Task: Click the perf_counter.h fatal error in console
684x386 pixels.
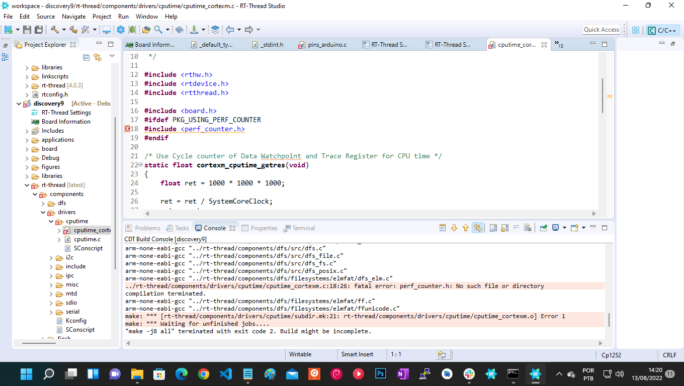Action: click(332, 285)
